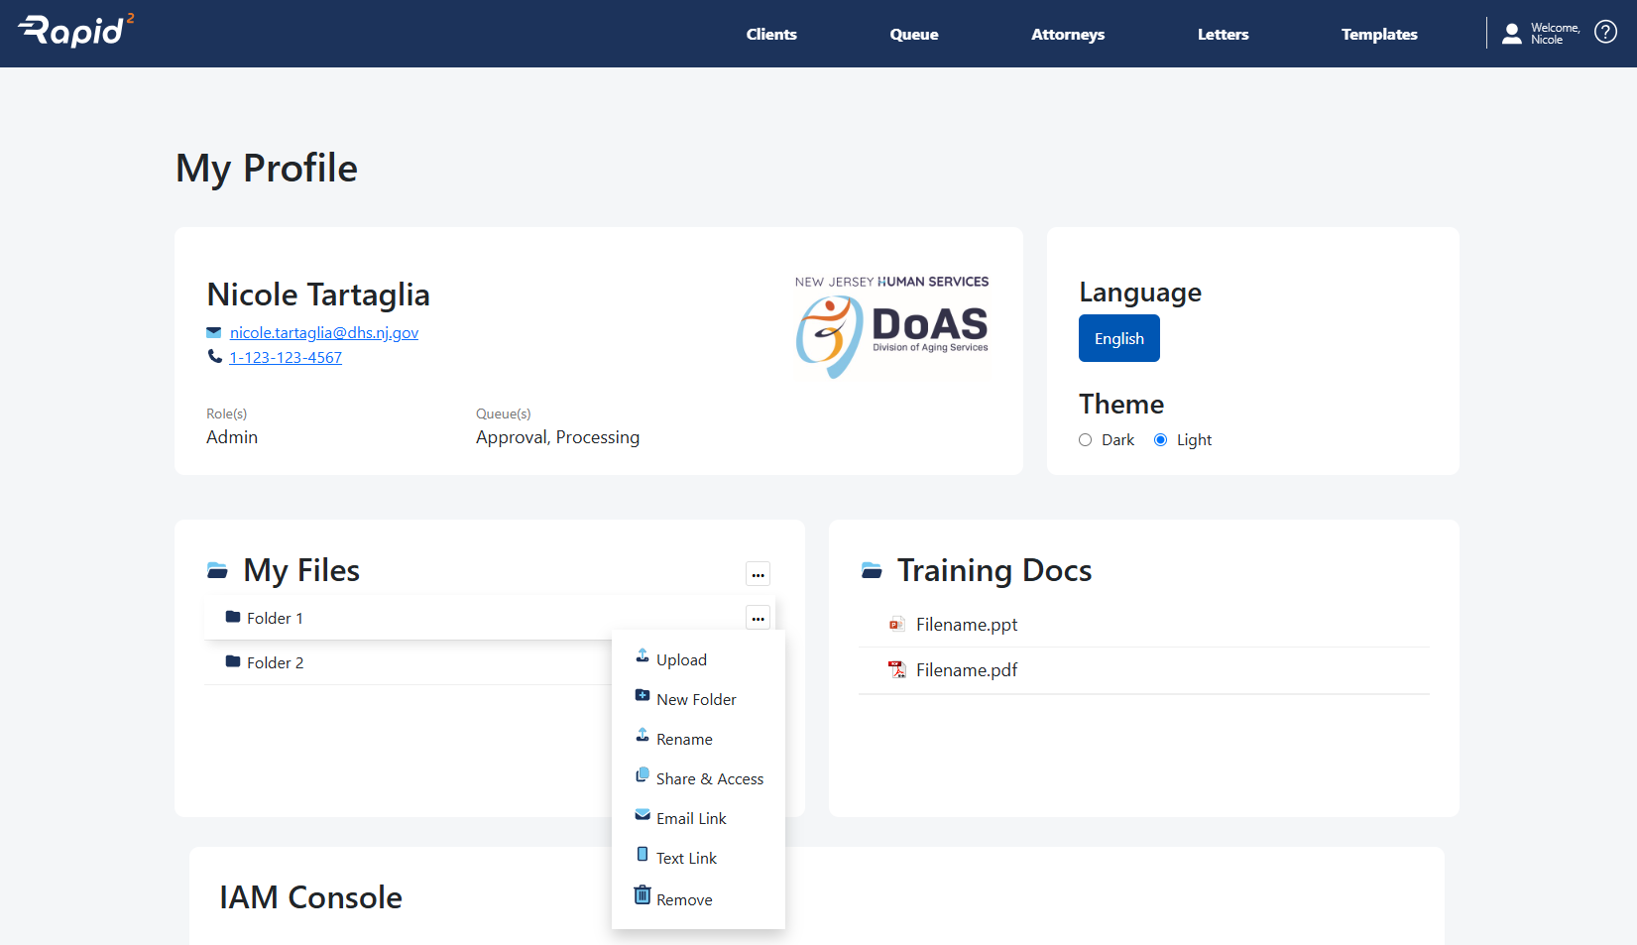Select the Light theme radio button
Image resolution: width=1637 pixels, height=945 pixels.
(x=1160, y=440)
